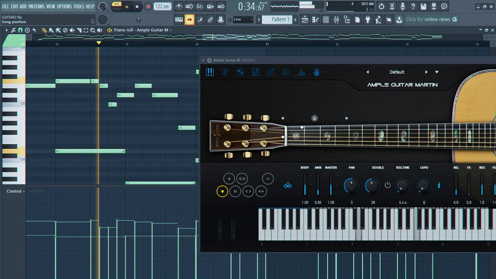Toggle loop recording
Screen dimensions: 496x279
coord(220,6)
